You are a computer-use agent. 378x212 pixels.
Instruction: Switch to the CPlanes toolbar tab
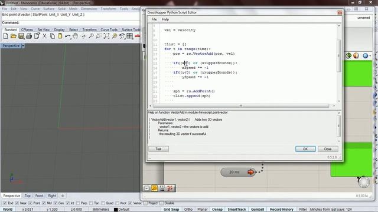click(27, 30)
